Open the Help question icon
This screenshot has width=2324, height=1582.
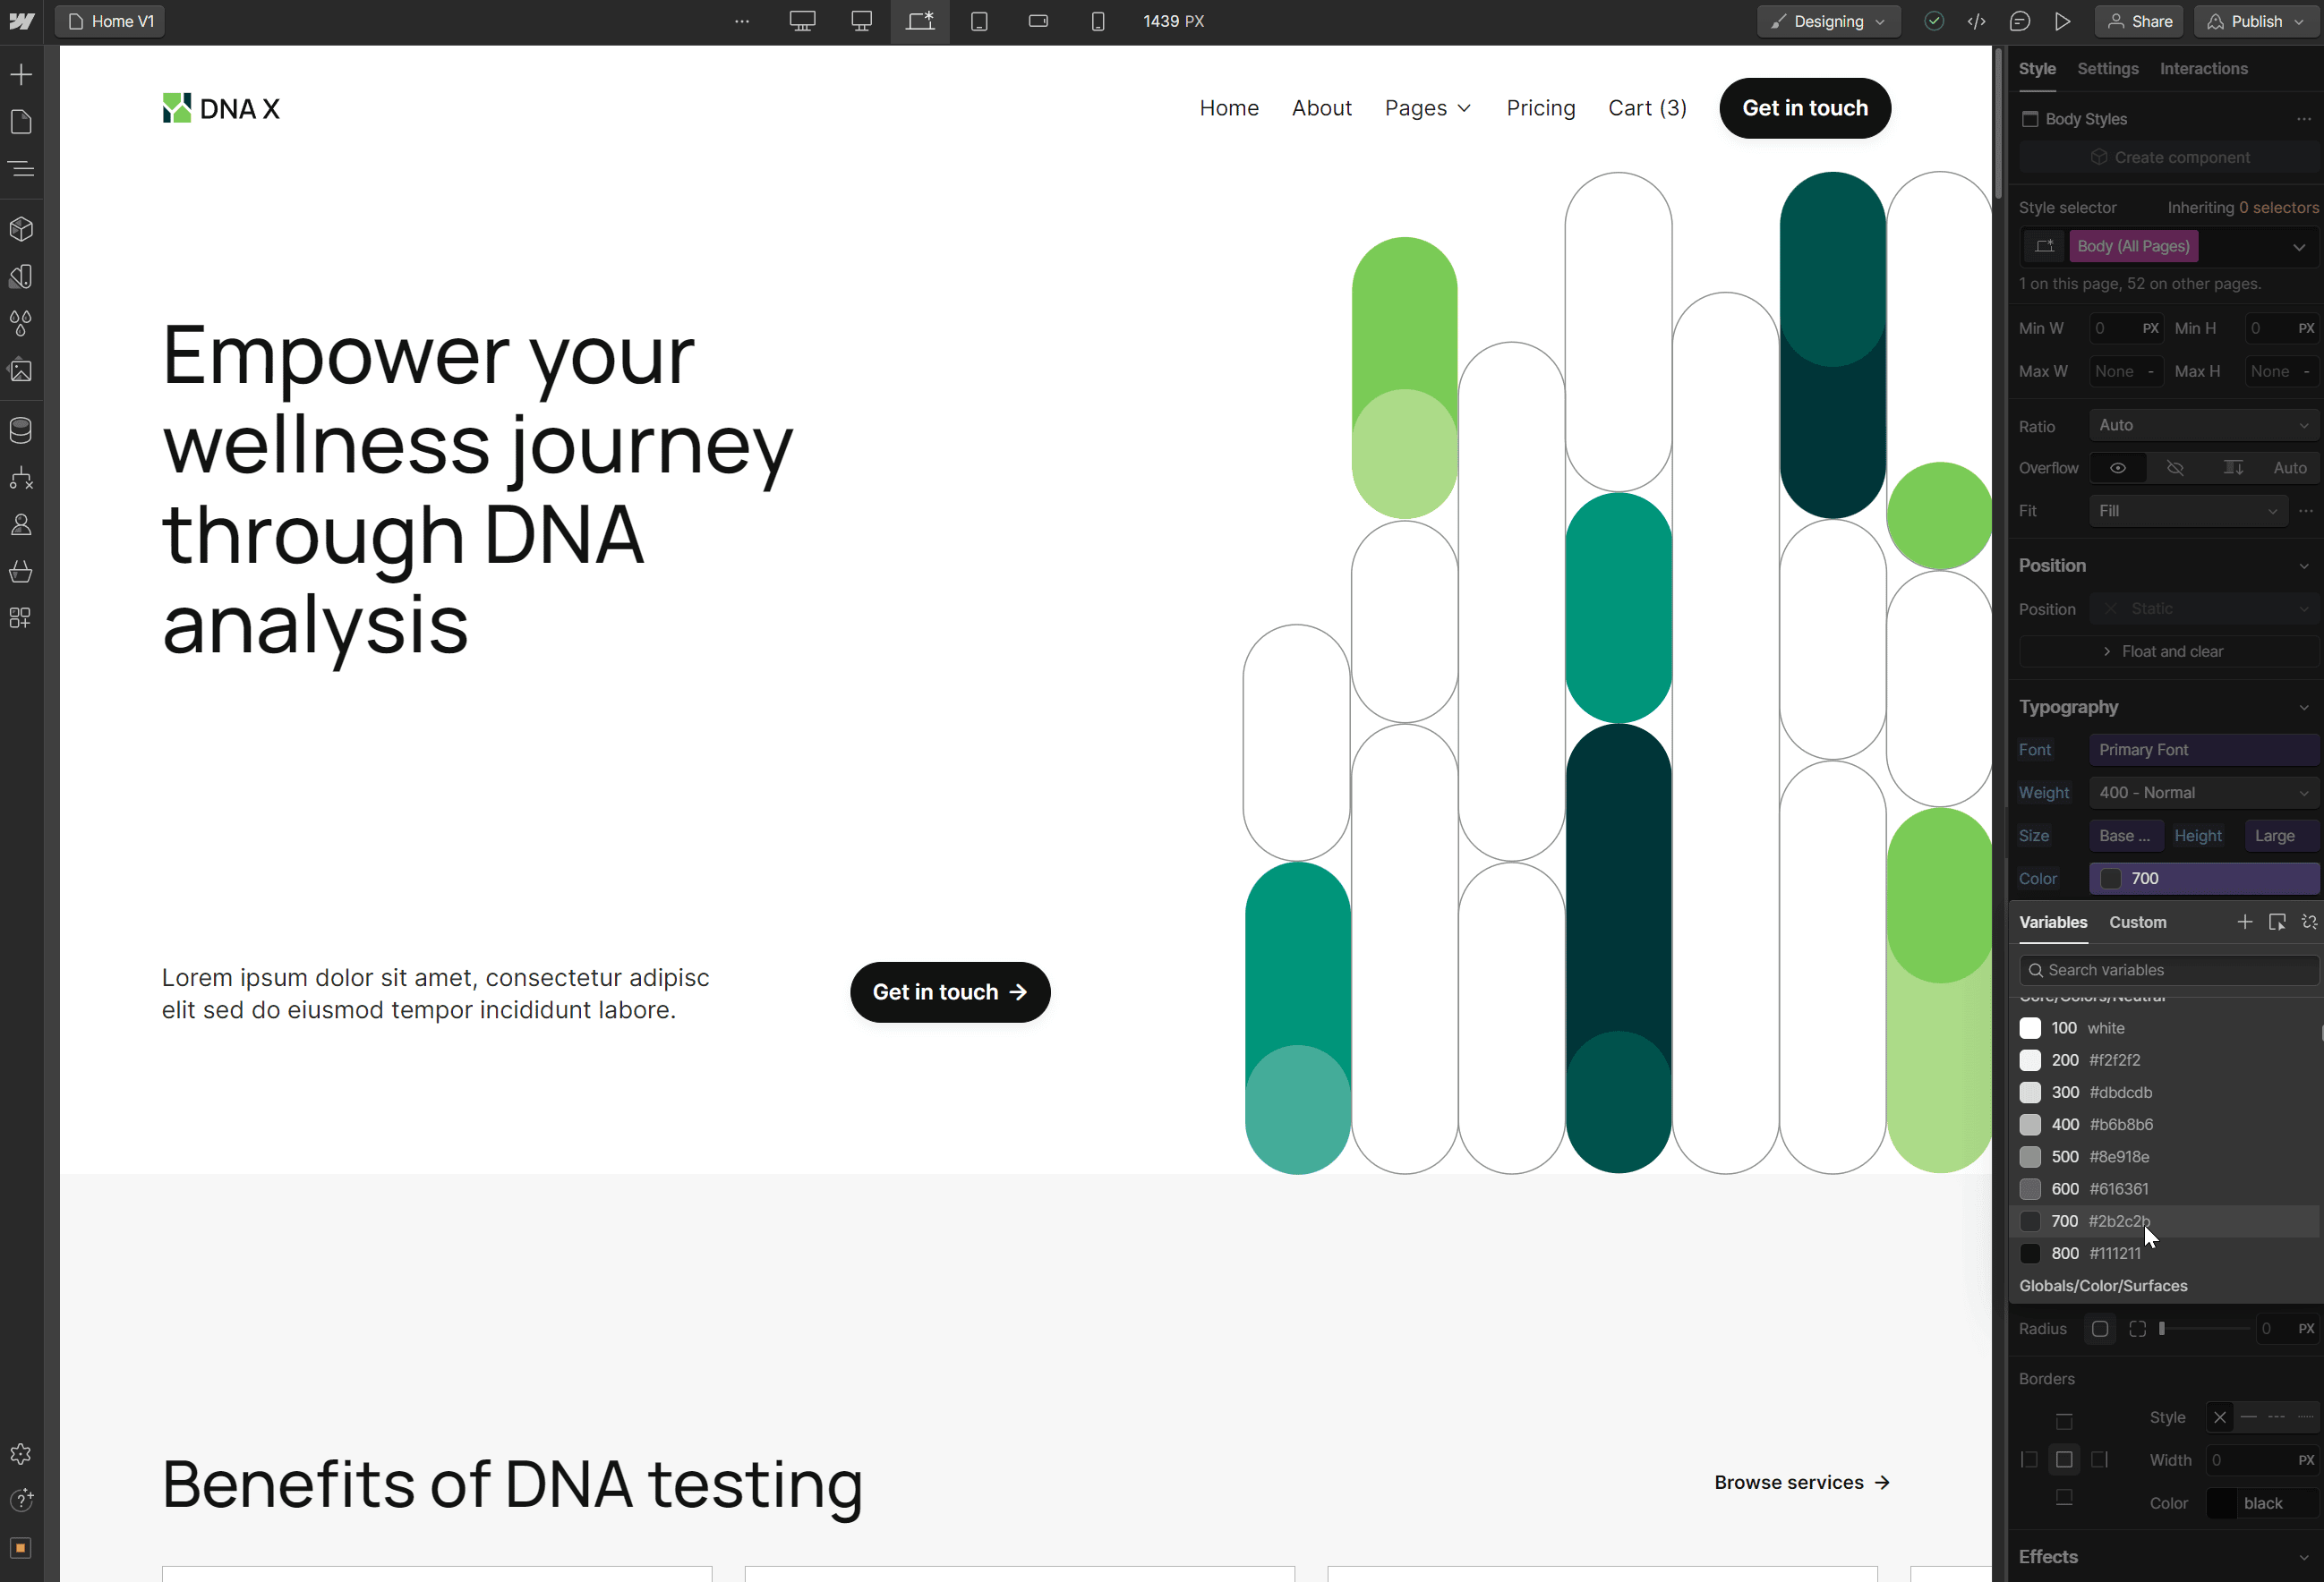pyautogui.click(x=21, y=1500)
